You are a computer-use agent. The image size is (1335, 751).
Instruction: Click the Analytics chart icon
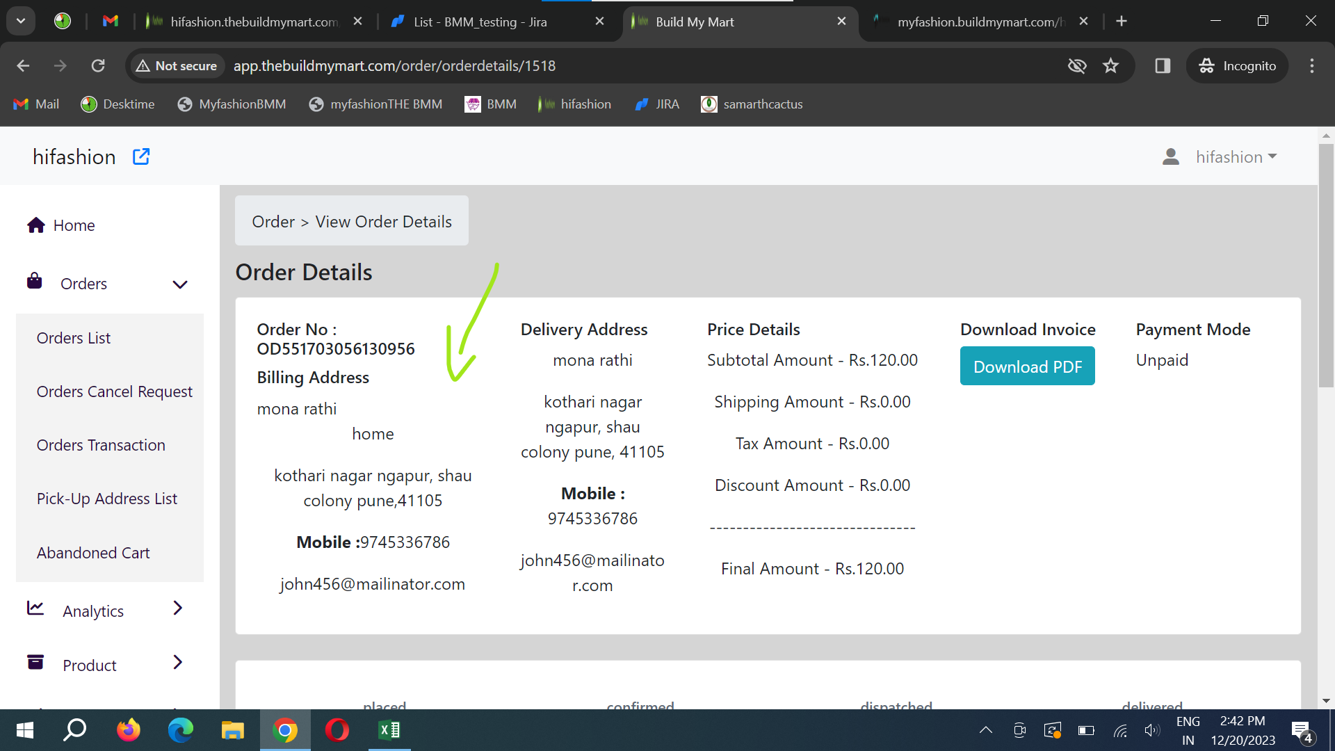(35, 608)
